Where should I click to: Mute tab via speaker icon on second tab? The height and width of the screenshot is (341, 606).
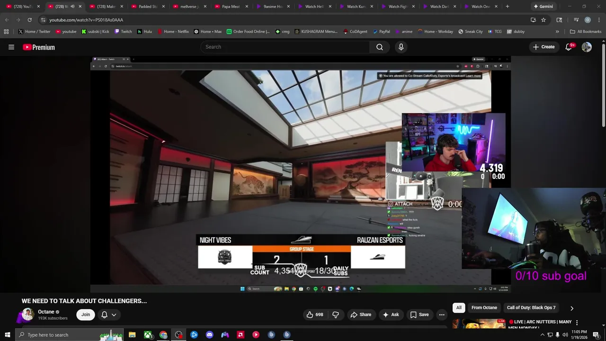[x=72, y=7]
